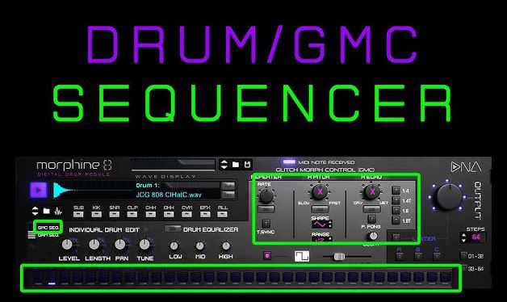Open the SHAPE waveform dropdown
The width and height of the screenshot is (507, 302).
[x=321, y=224]
